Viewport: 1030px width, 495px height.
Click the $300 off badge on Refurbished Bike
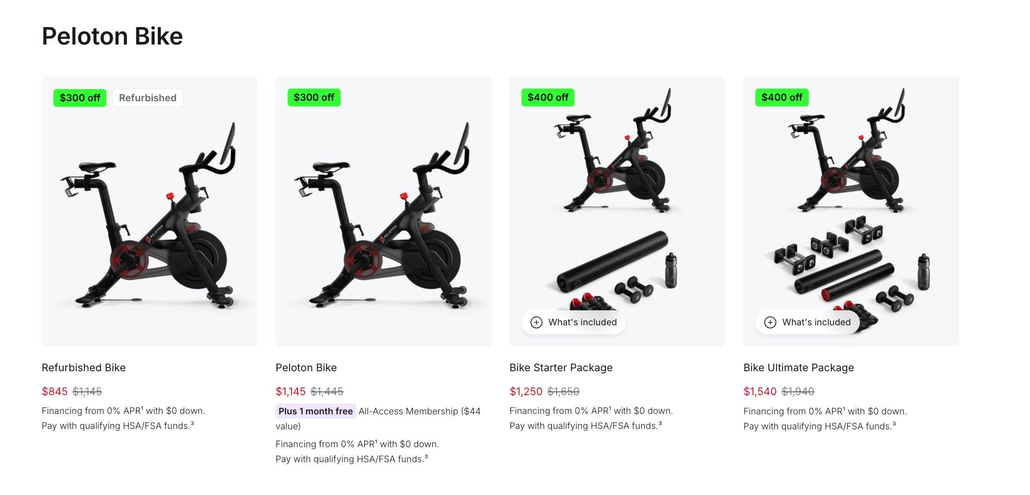tap(80, 98)
